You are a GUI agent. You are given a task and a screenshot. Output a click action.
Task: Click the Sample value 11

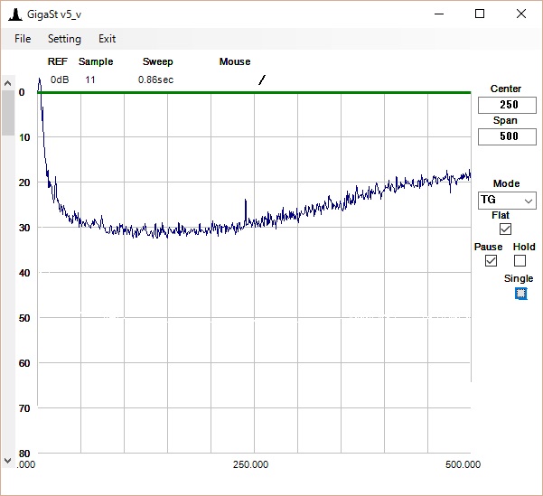[90, 80]
